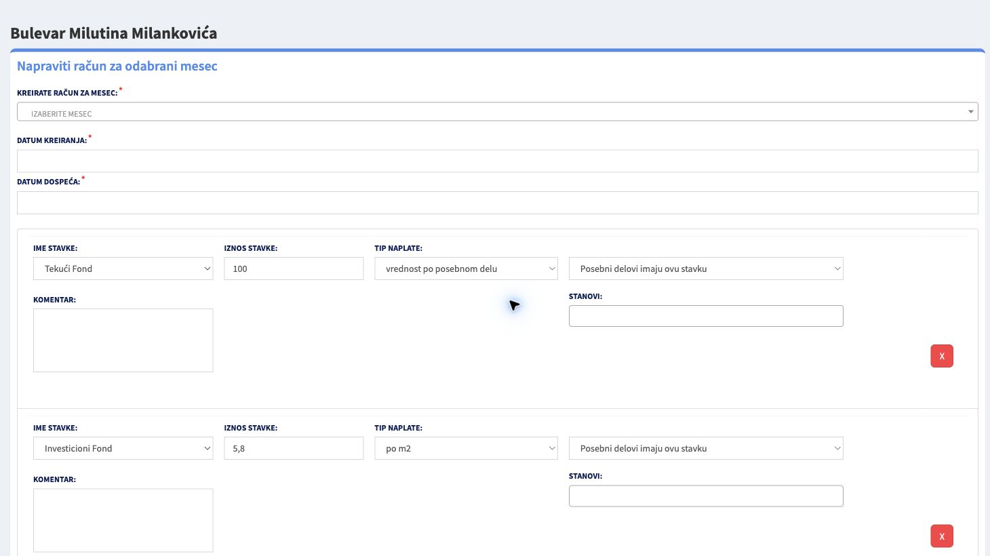The image size is (990, 556).
Task: Click the 'DATUM DOSPEĆA:' label
Action: coord(49,182)
